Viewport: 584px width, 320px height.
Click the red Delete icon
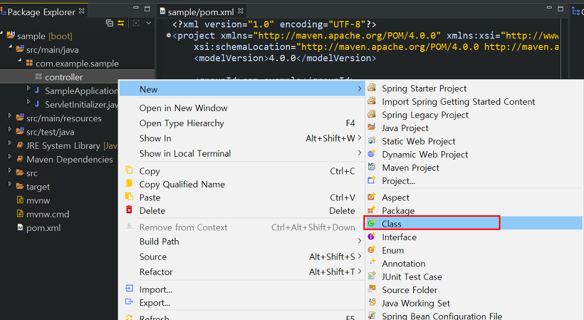pyautogui.click(x=129, y=210)
